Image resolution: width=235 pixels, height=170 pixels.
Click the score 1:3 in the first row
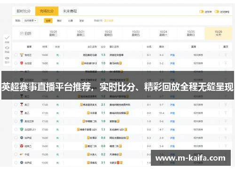point(103,55)
